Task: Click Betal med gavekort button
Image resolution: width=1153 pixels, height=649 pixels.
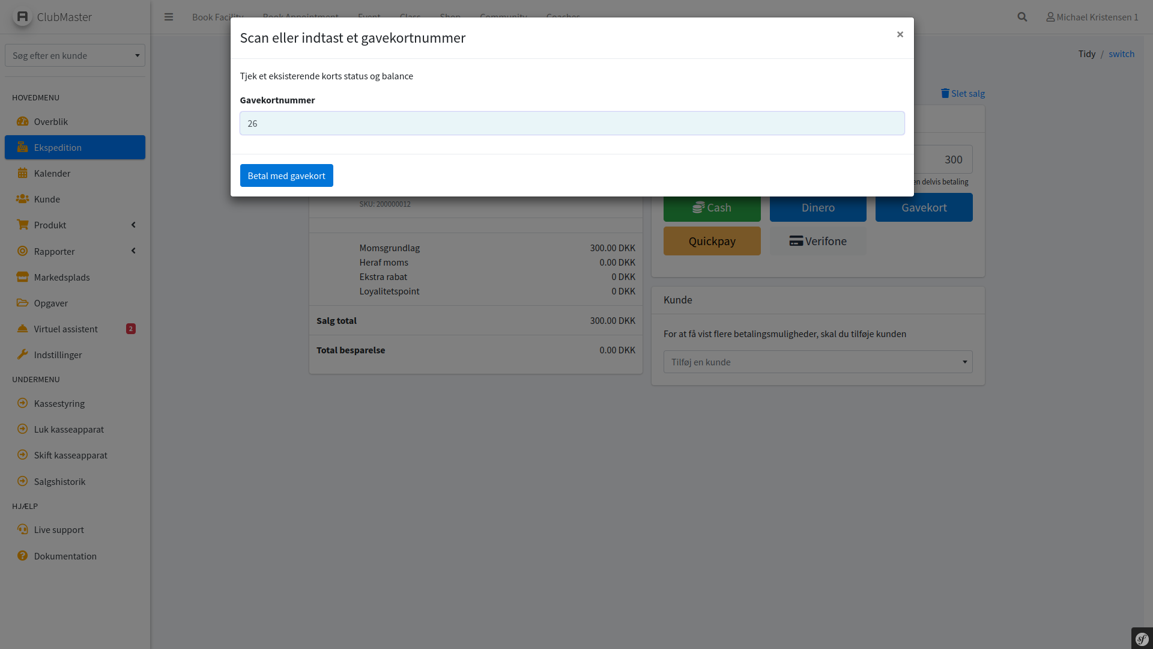Action: 286,175
